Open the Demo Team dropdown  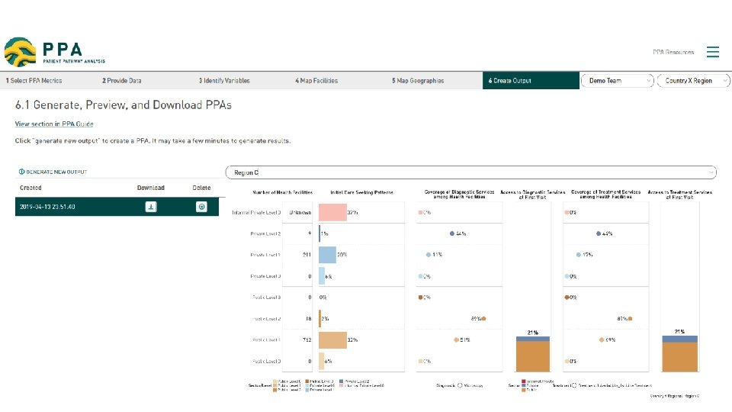click(618, 80)
